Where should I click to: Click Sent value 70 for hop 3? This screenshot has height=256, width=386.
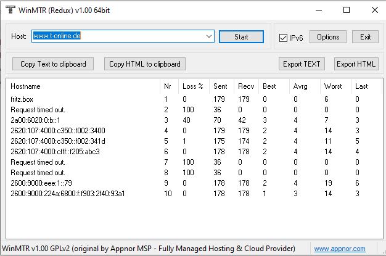point(217,120)
